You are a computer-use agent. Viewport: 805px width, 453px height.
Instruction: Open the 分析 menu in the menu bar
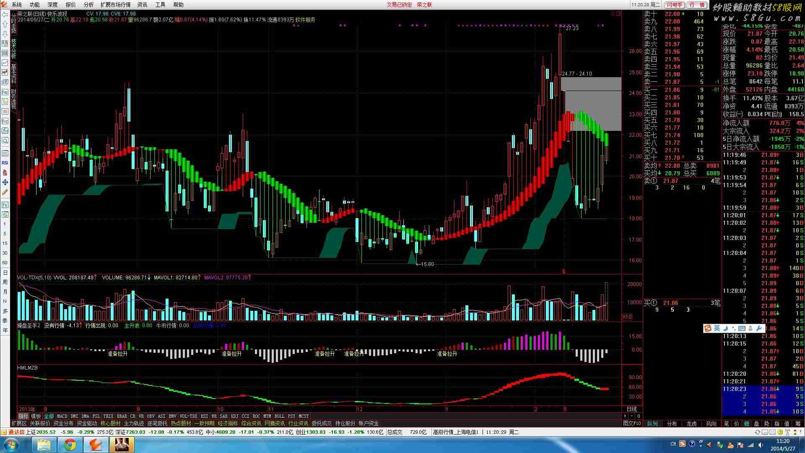[x=88, y=5]
